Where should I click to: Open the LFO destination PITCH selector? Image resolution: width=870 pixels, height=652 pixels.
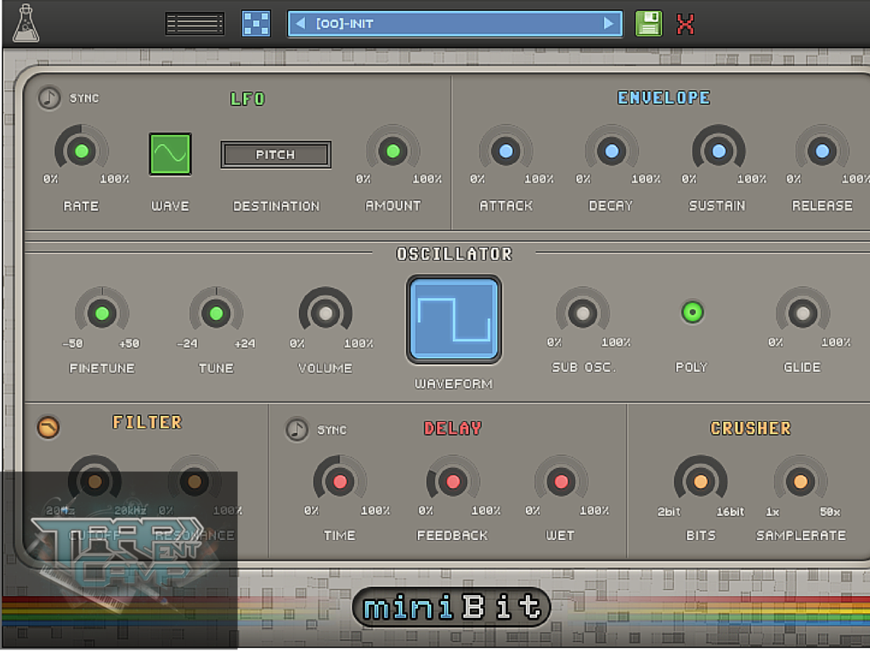tap(275, 155)
